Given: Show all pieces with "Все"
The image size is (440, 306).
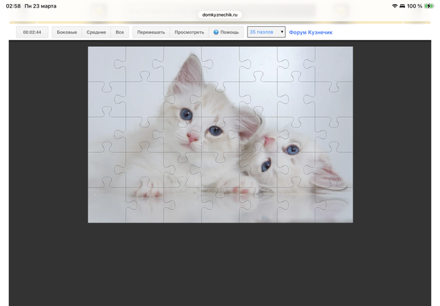Looking at the screenshot, I should click(120, 32).
